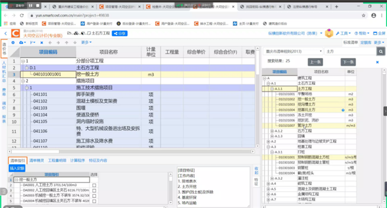Click the blue X delete icon in toolbar
The width and height of the screenshot is (387, 208).
[x=42, y=43]
